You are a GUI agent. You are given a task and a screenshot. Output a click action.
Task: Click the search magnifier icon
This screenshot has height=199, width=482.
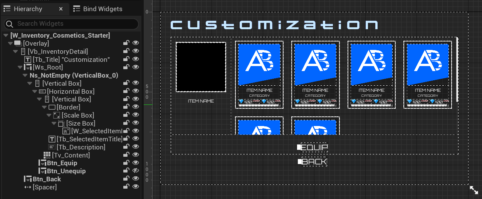pyautogui.click(x=10, y=24)
